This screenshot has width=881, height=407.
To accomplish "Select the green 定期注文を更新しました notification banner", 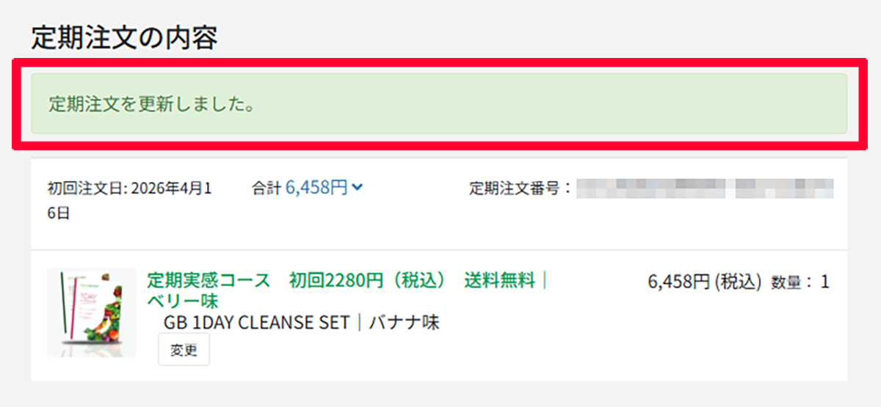I will click(x=439, y=103).
